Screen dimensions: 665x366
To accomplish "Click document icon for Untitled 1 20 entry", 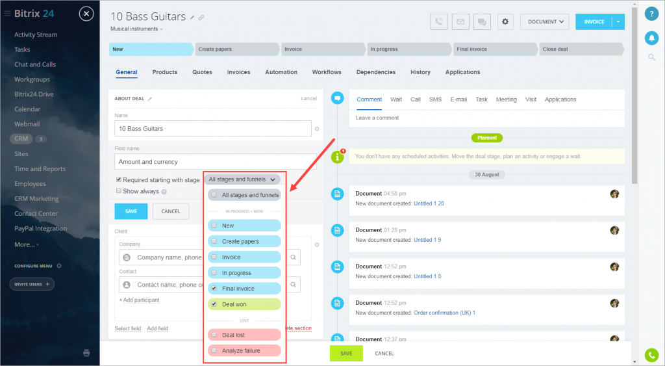I will click(x=337, y=194).
